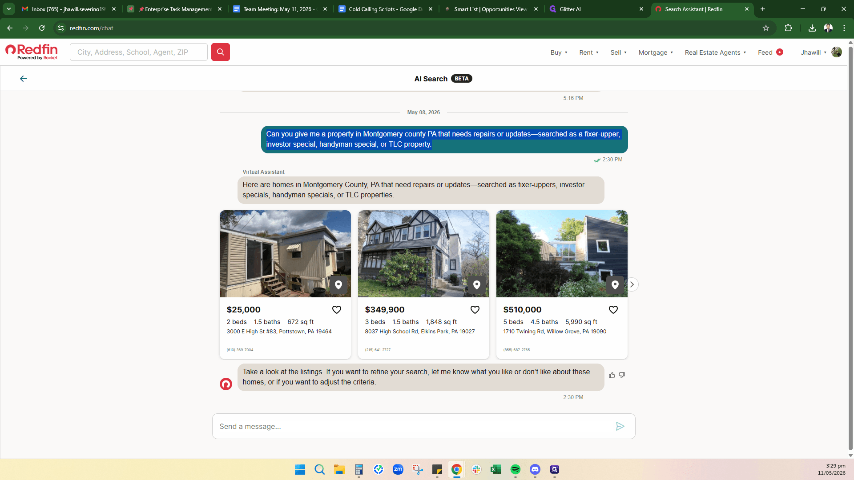The image size is (854, 480).
Task: Open the Jhawill account dropdown
Action: pos(814,52)
